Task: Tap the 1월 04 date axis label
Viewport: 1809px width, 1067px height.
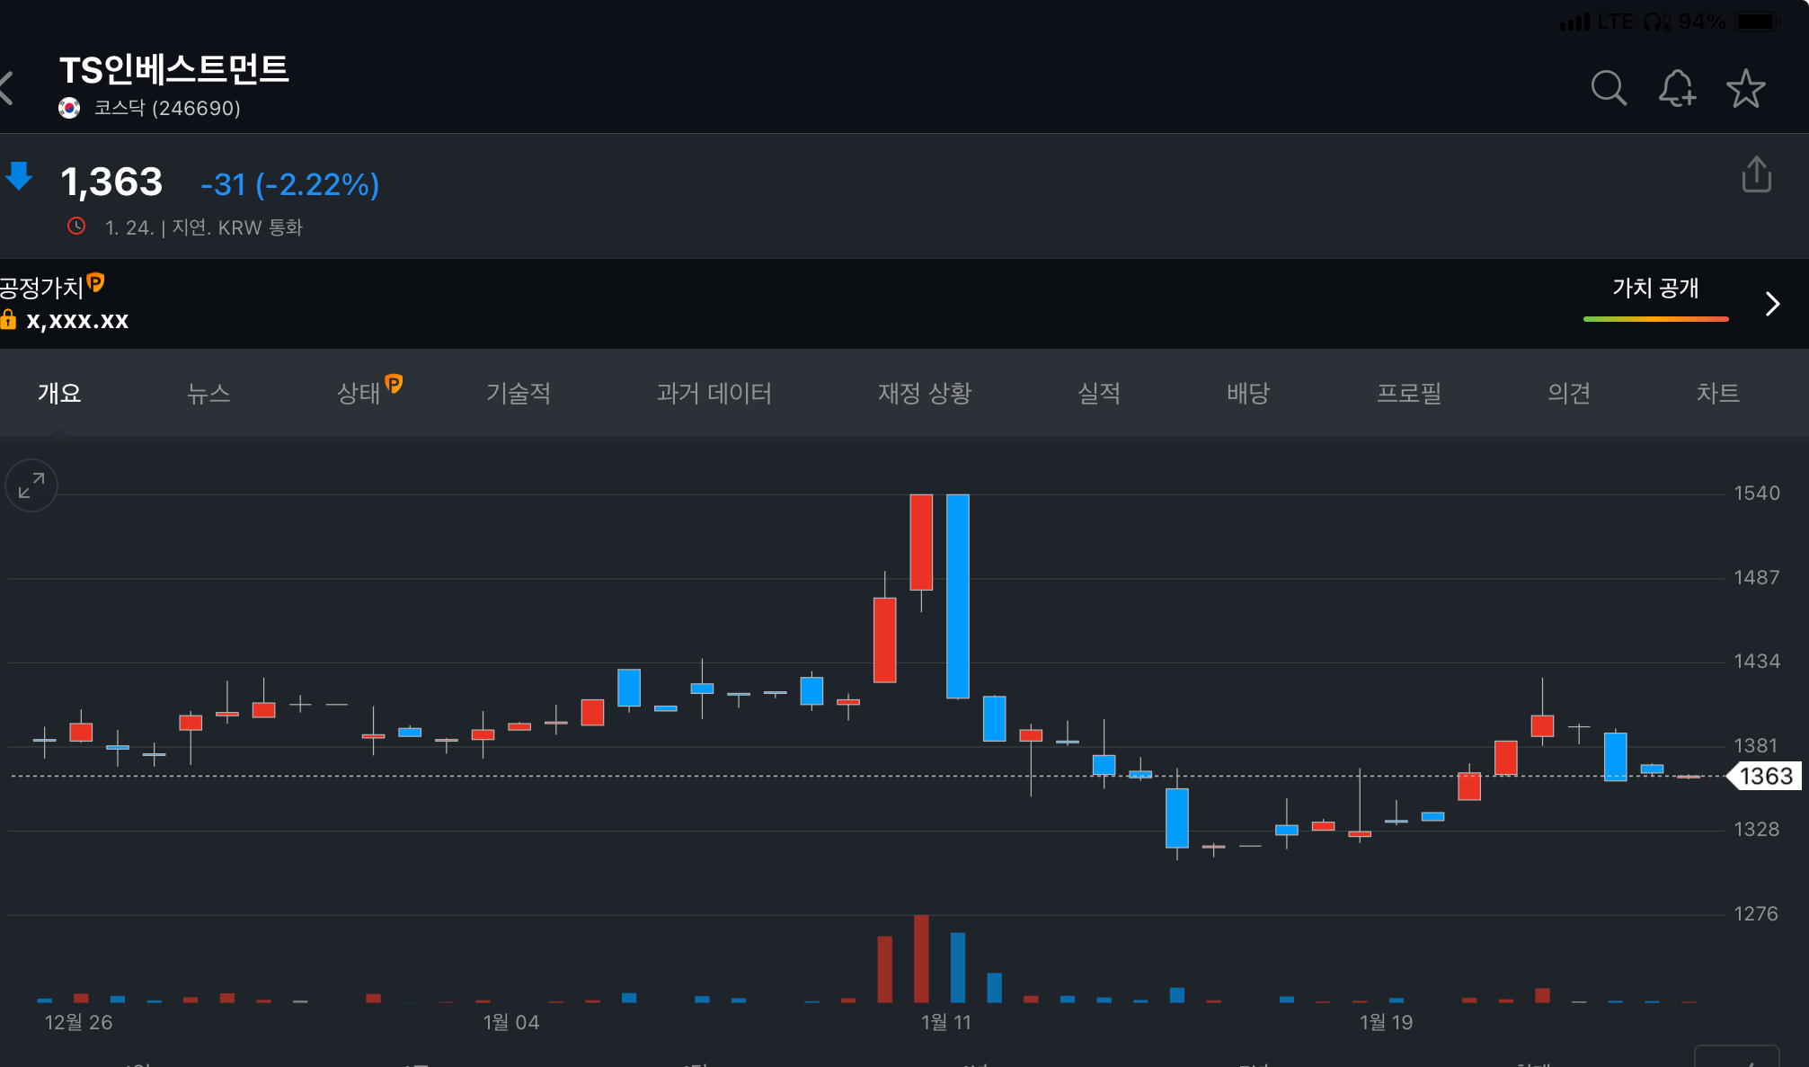Action: tap(510, 1022)
